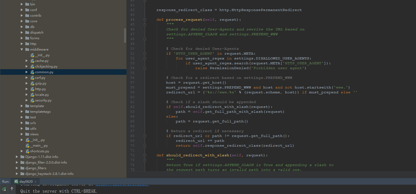
Task: Click the file icon of __init__.py inside middleware
Action: click(32, 55)
